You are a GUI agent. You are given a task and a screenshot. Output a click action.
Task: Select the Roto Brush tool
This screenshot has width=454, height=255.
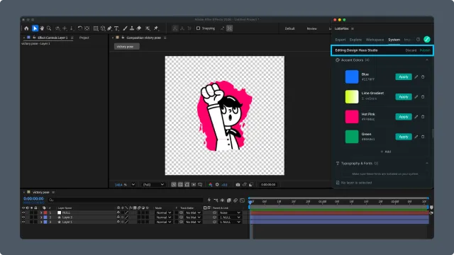tap(148, 28)
